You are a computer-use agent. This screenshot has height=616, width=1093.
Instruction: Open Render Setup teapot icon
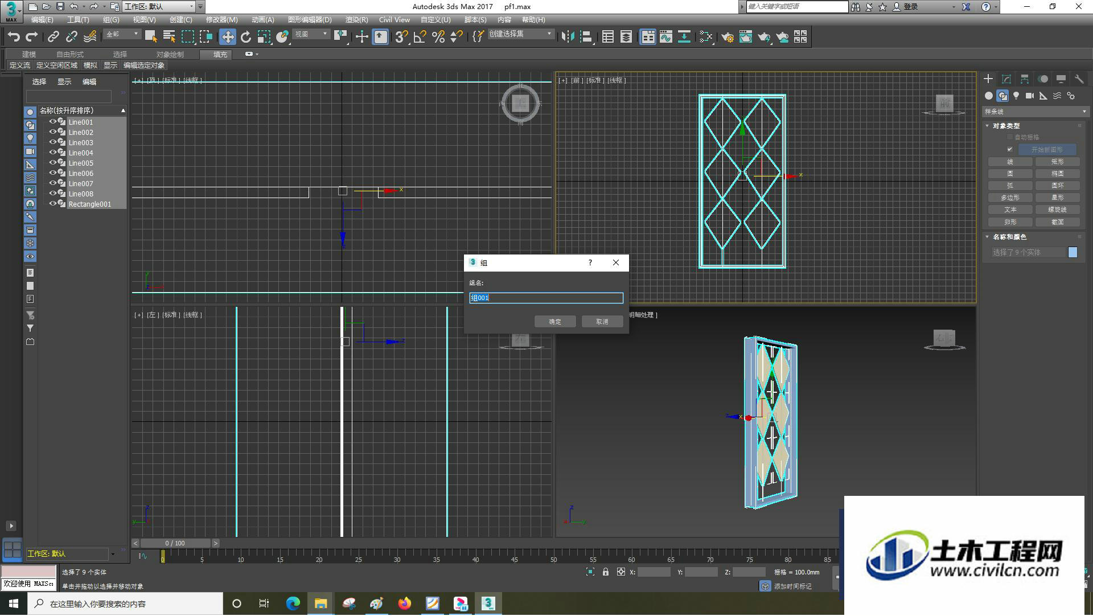[728, 37]
